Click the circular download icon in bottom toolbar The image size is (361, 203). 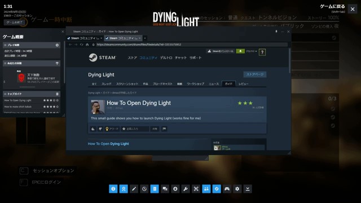click(175, 189)
